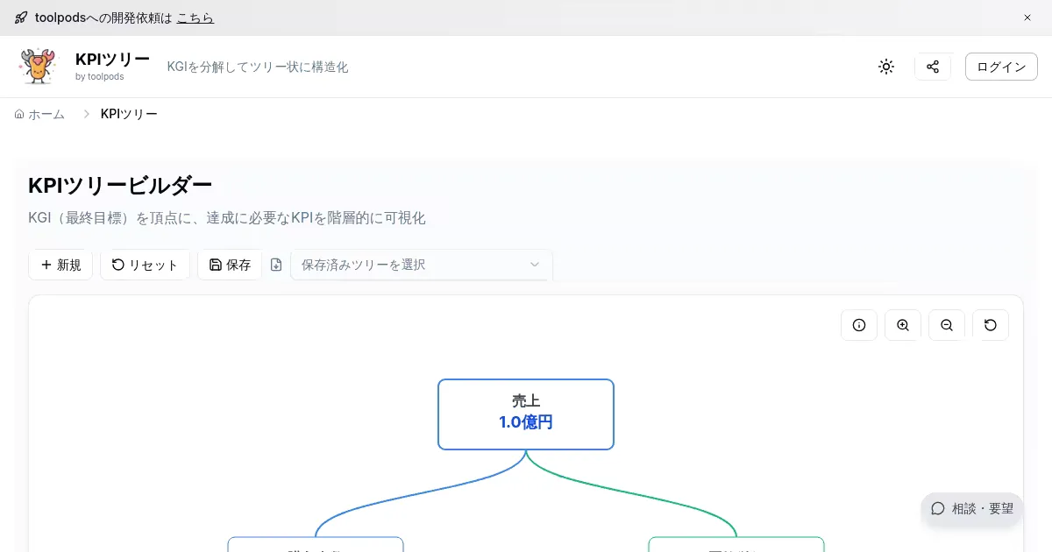Create a new tree with 新規

point(60,265)
